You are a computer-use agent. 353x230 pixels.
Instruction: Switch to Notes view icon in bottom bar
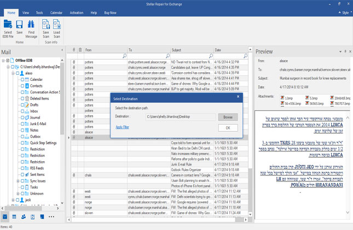coord(42,217)
